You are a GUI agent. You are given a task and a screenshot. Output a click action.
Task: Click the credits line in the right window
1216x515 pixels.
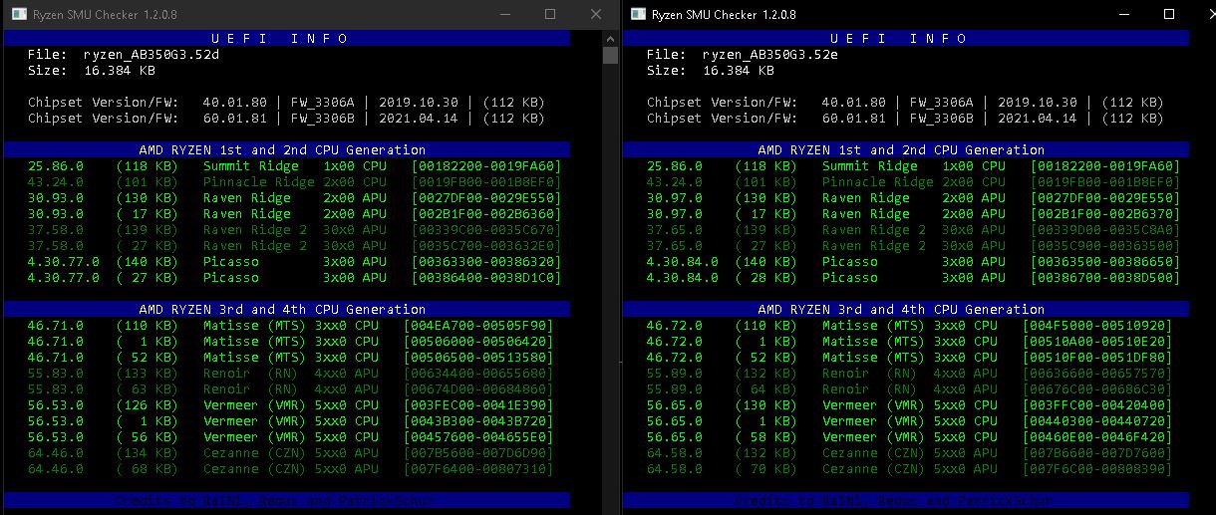click(x=906, y=500)
